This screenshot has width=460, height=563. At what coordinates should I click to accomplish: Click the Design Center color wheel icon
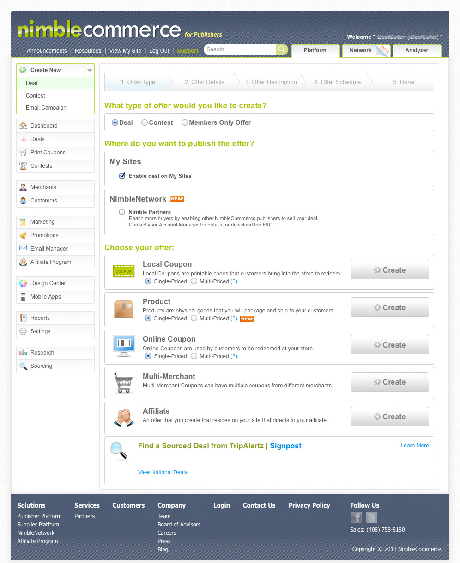tap(23, 283)
